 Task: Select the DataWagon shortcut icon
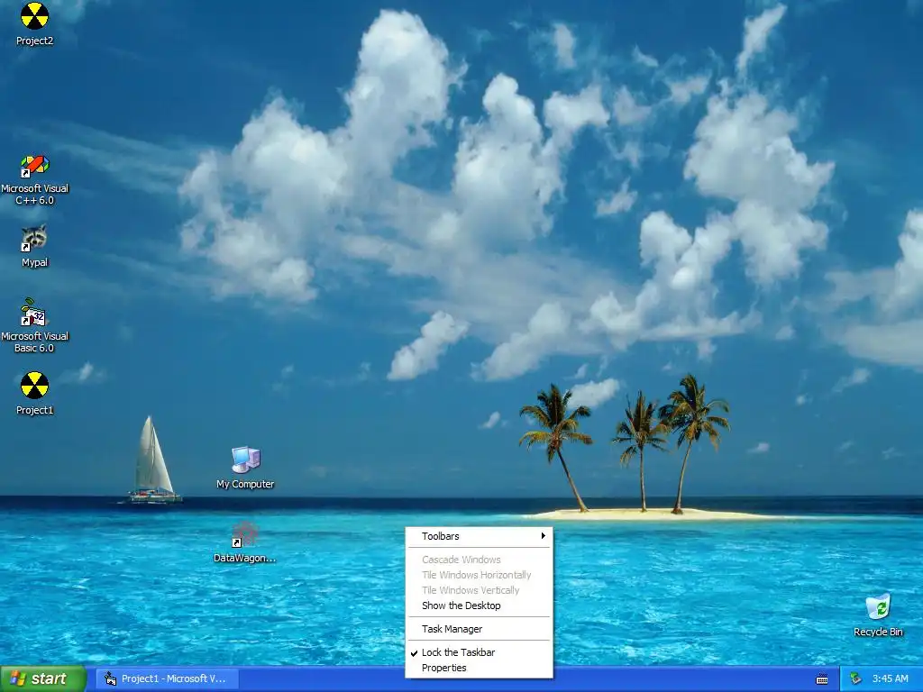click(244, 542)
